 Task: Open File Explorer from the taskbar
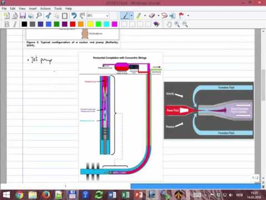(x=33, y=195)
